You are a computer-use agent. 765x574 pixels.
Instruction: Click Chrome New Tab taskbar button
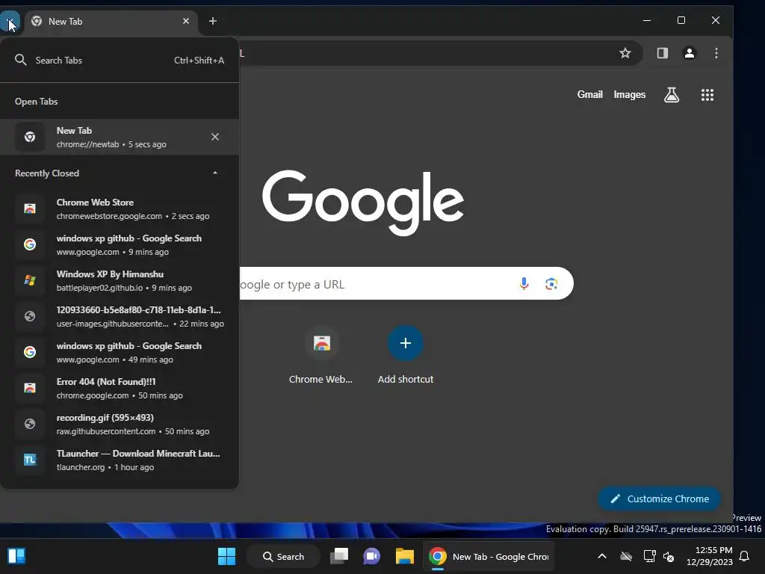pyautogui.click(x=489, y=556)
